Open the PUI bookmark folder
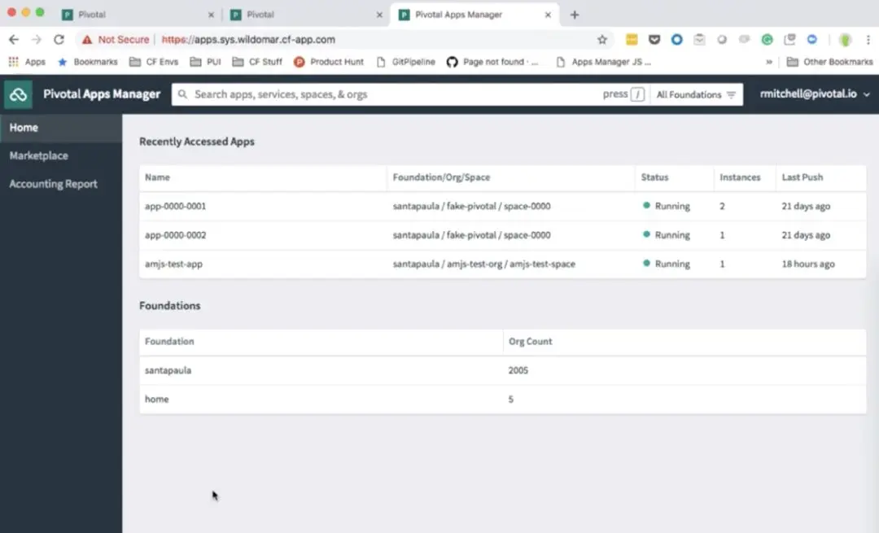Viewport: 879px width, 533px height. click(205, 62)
